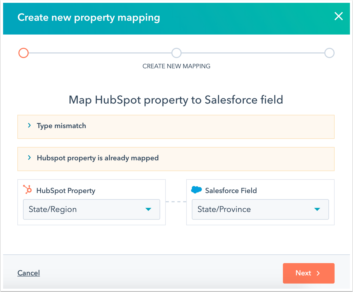Click the orange chevron beside Type mismatch
This screenshot has width=353, height=292.
29,125
